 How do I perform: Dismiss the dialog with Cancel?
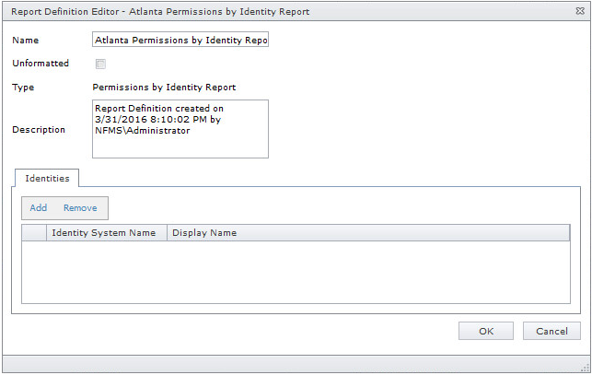tap(551, 331)
